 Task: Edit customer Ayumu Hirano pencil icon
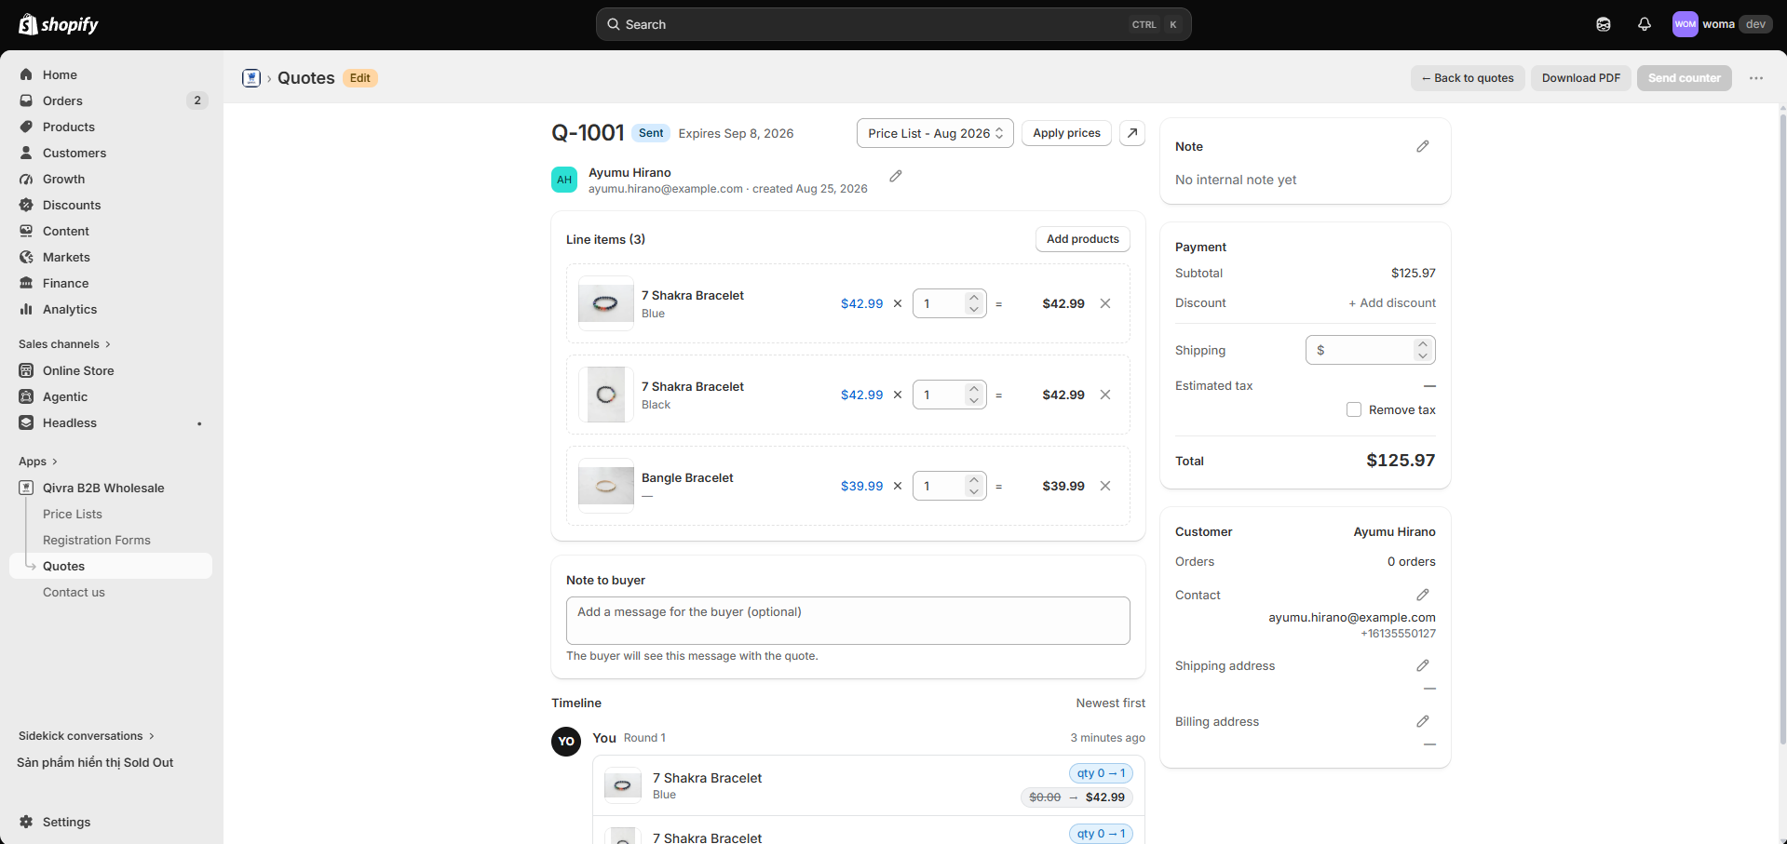[896, 176]
